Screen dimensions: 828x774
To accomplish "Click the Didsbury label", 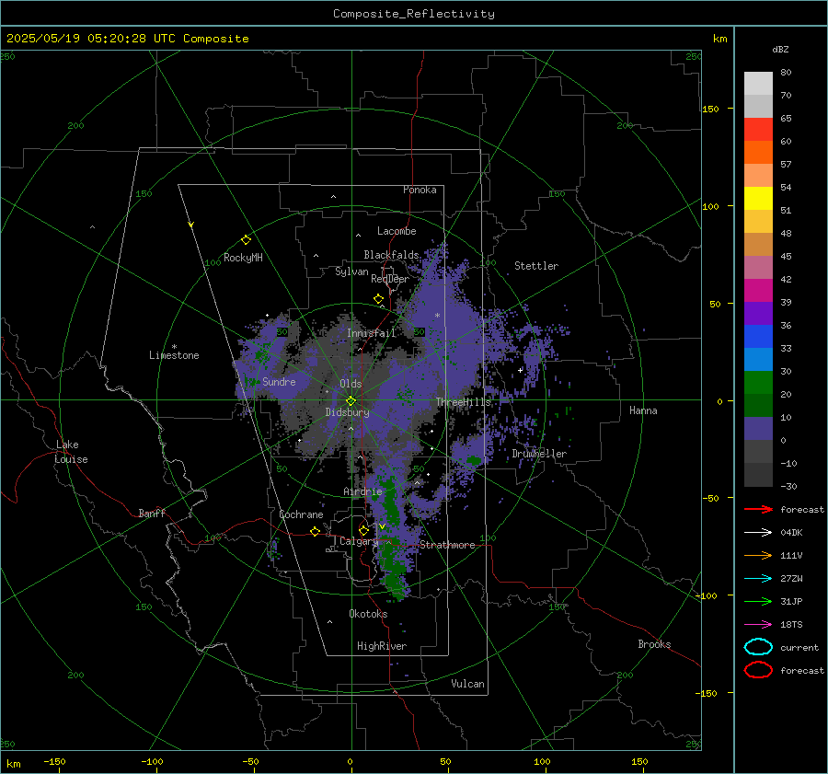I will 347,412.
